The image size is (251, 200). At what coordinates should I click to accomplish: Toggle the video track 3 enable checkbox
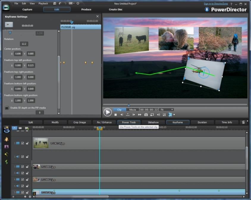tap(23, 167)
